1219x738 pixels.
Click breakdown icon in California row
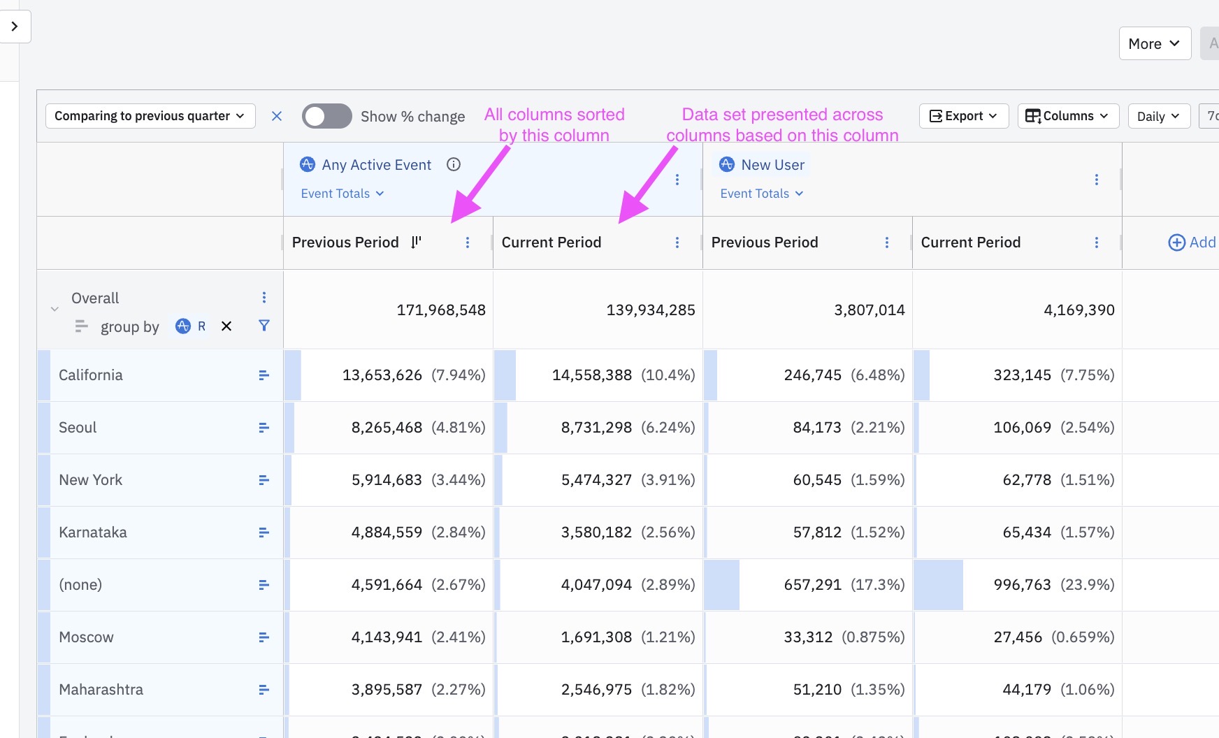pos(264,375)
